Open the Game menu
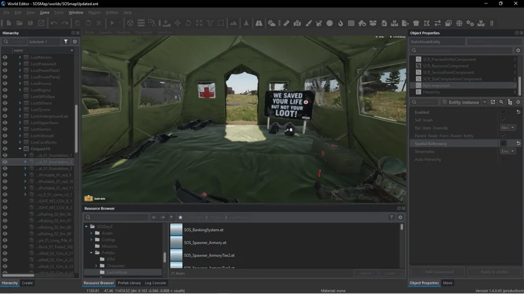 pyautogui.click(x=44, y=12)
